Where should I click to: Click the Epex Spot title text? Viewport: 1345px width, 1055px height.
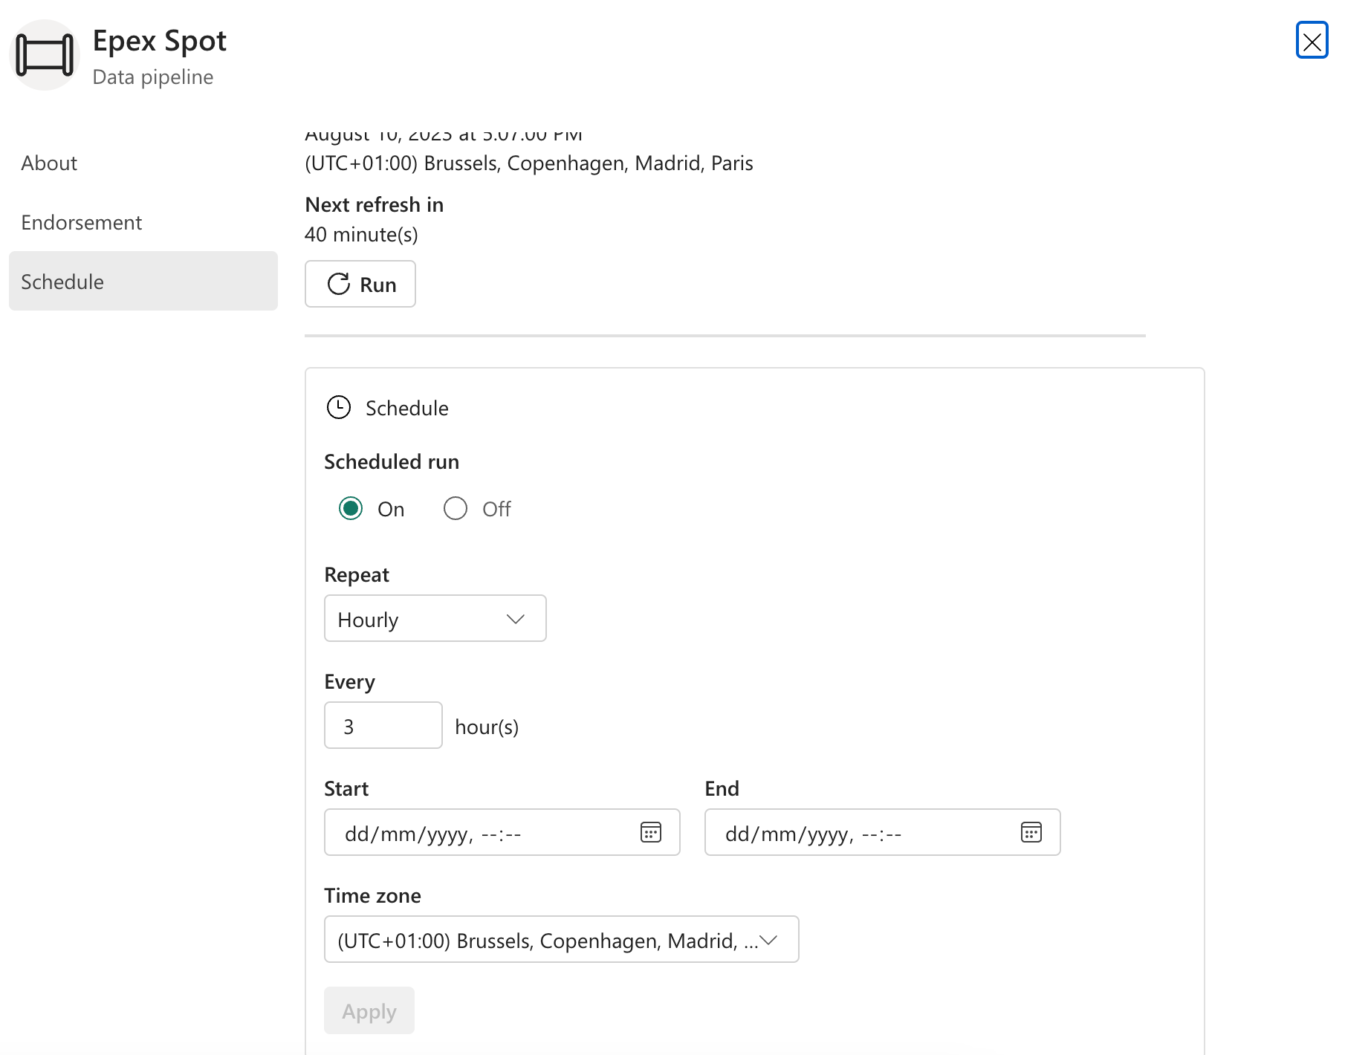[159, 41]
